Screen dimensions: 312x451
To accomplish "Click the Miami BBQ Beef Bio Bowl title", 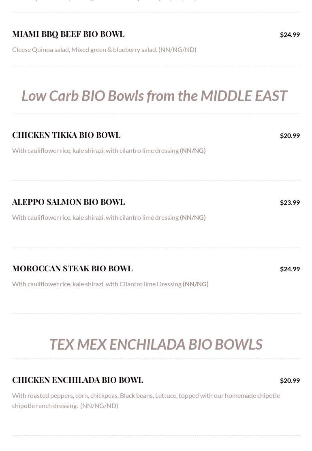I will (x=68, y=34).
